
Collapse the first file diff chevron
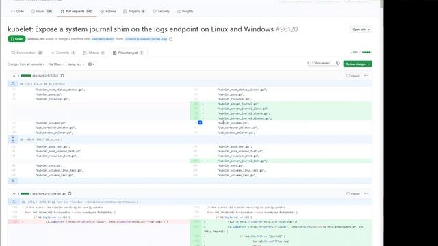[14, 76]
